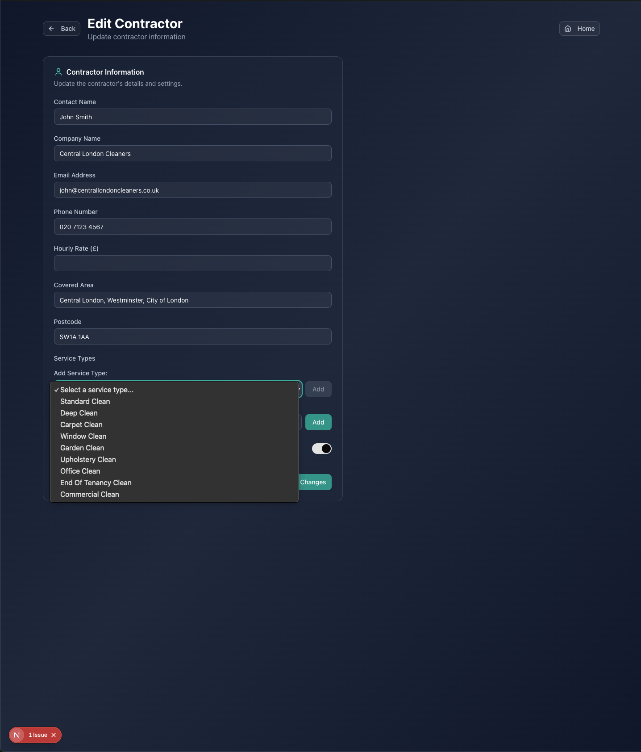641x752 pixels.
Task: Click the red N logo icon
Action: 17,735
